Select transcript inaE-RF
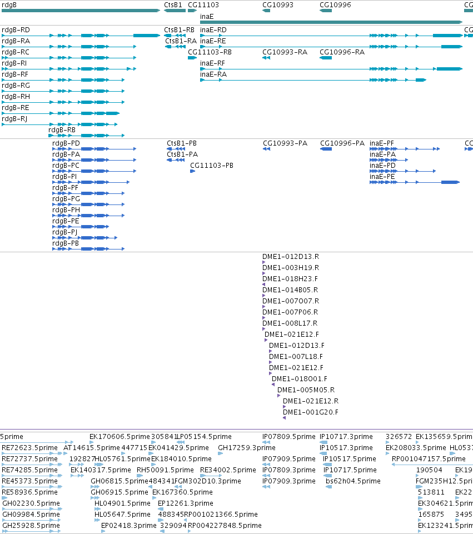Viewport: 473px width, 534px height. (212, 63)
